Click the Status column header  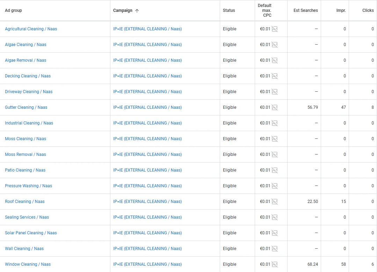pyautogui.click(x=229, y=10)
